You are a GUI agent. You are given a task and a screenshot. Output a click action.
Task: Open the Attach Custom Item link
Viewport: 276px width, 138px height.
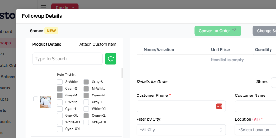pos(98,45)
